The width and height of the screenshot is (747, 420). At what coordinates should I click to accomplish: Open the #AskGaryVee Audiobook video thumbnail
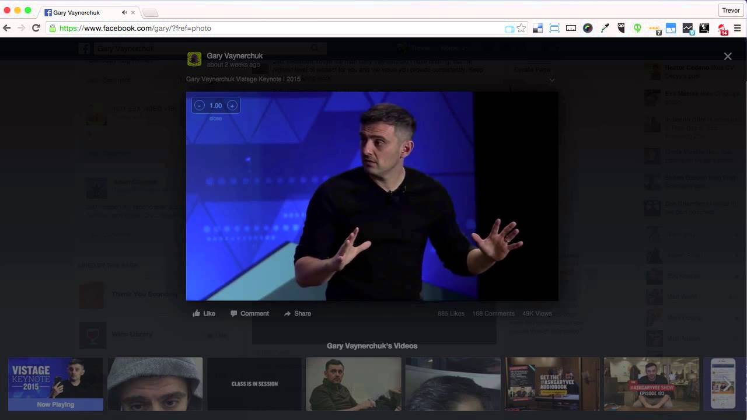tap(553, 384)
